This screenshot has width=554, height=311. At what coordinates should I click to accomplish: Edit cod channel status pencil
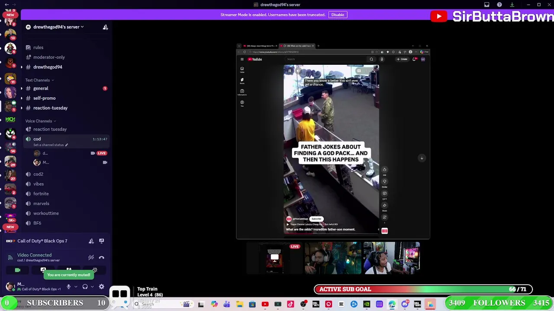[66, 145]
